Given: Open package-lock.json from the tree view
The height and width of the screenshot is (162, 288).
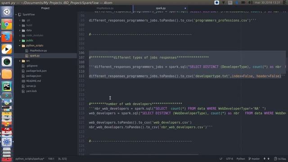Looking at the screenshot, I should (x=36, y=71).
